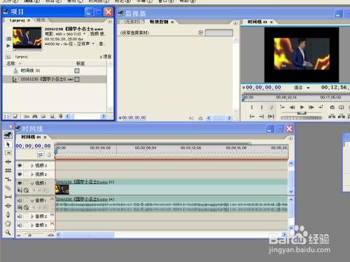Click the Step Back frame button

[x=292, y=107]
